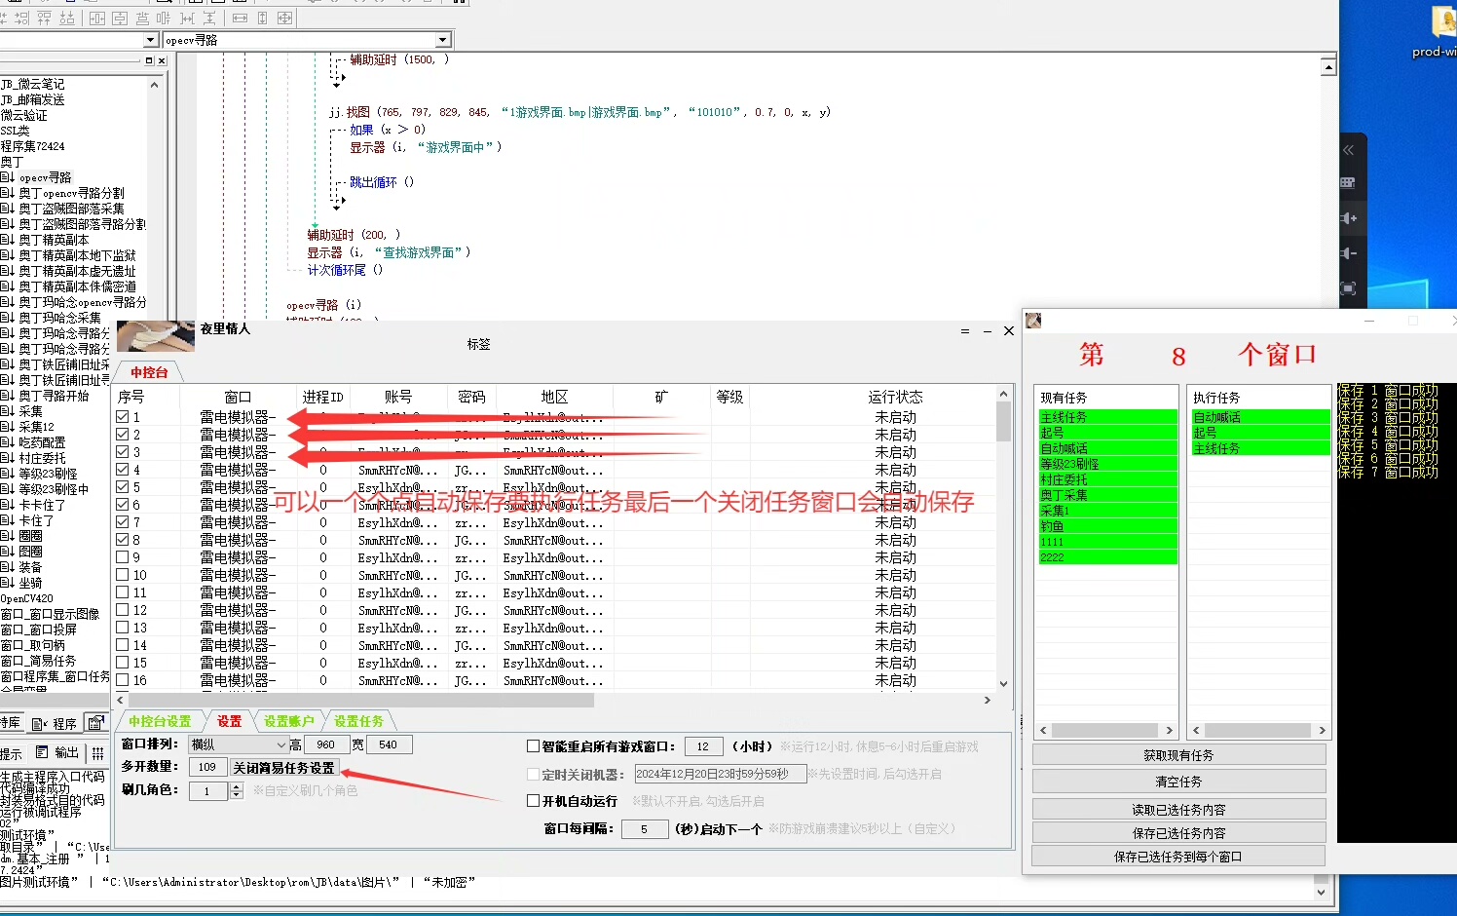The height and width of the screenshot is (916, 1457).
Task: Collapse the side toolbar with double-chevron icon
Action: [1349, 150]
